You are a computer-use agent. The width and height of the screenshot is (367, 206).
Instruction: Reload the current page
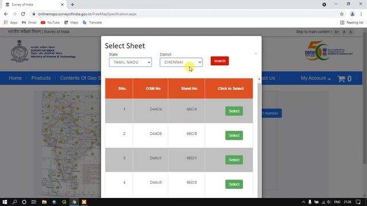[x=23, y=14]
